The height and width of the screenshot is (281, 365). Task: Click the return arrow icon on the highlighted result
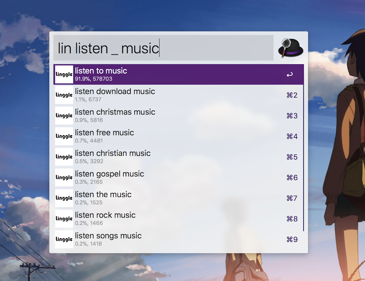289,75
